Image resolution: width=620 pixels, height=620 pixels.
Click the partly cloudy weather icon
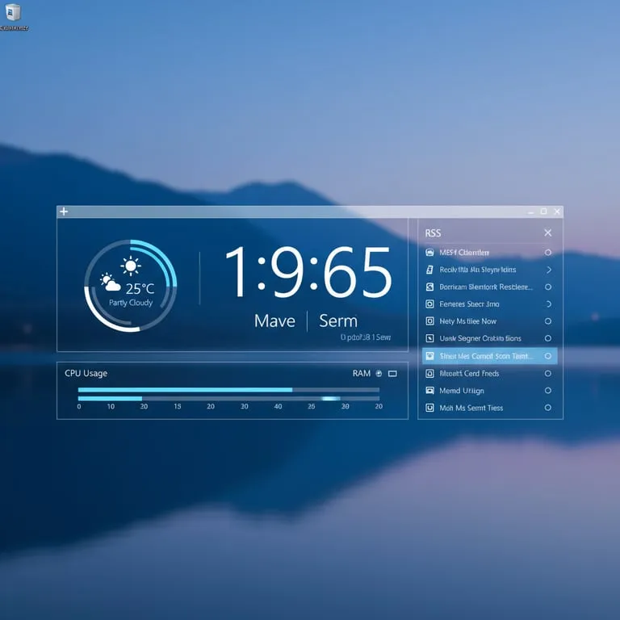(111, 283)
